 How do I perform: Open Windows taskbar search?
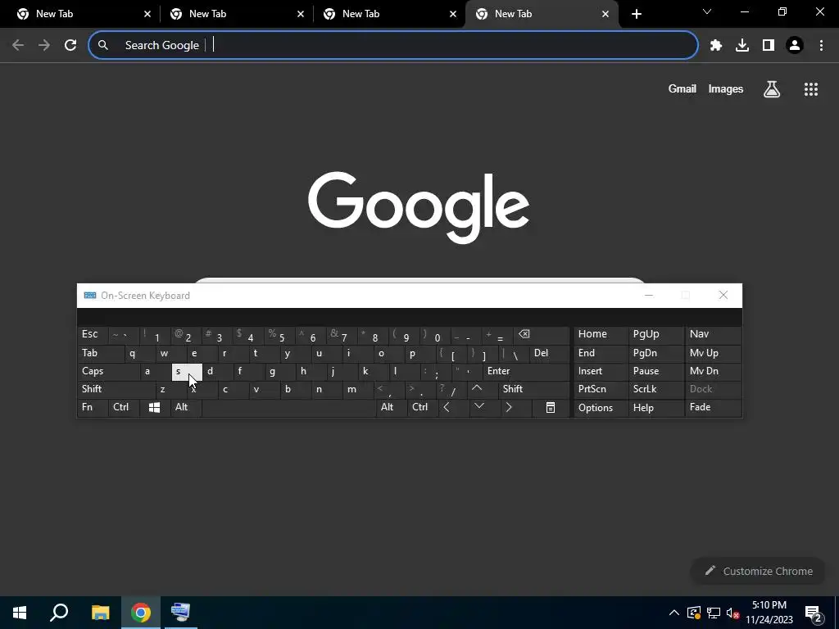(x=59, y=613)
